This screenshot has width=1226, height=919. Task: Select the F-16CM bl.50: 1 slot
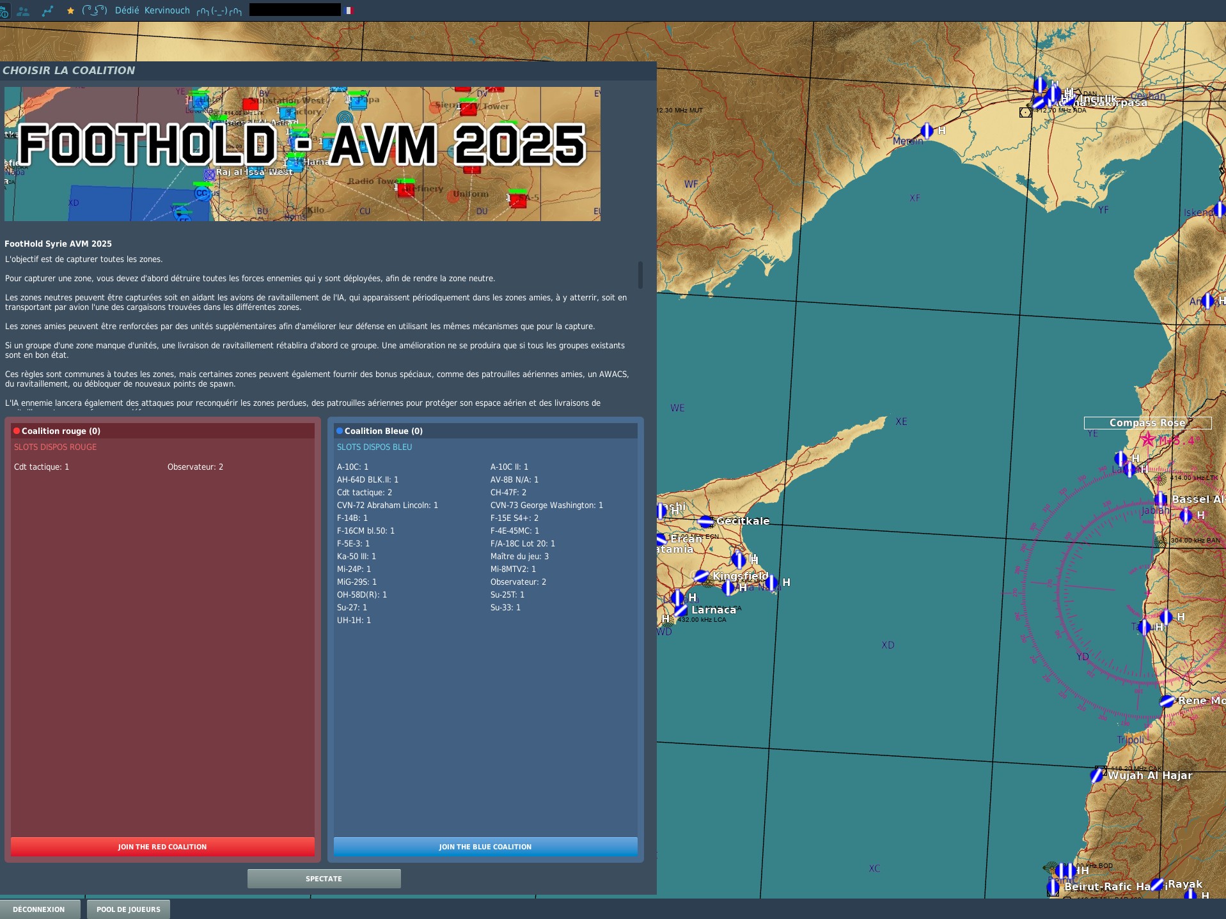(x=366, y=531)
